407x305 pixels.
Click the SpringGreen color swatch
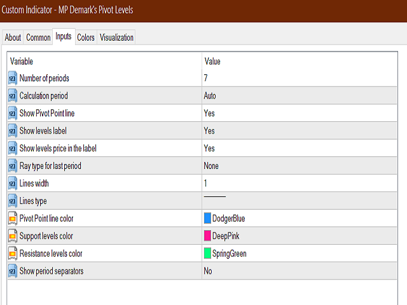(x=207, y=254)
